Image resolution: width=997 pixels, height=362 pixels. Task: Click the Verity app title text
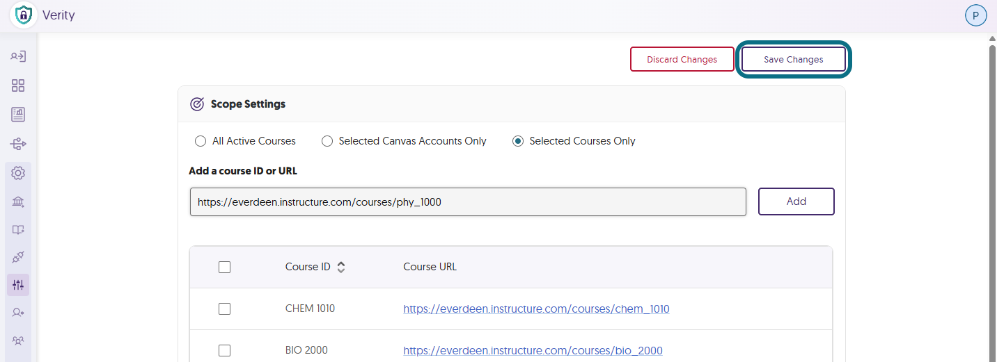tap(58, 15)
